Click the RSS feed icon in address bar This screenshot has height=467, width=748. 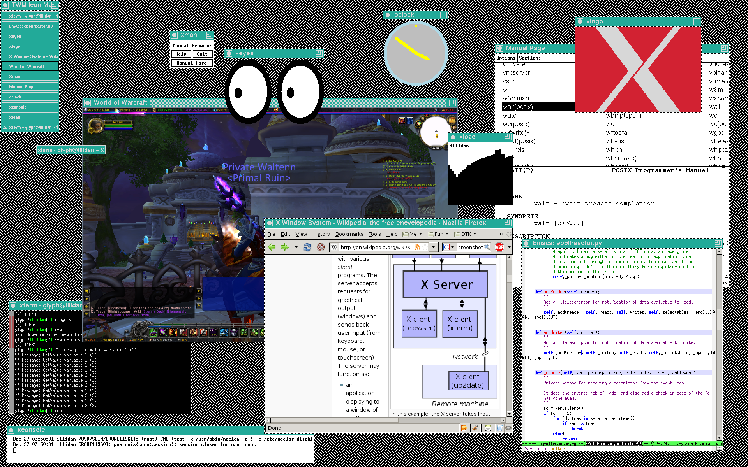(x=417, y=247)
